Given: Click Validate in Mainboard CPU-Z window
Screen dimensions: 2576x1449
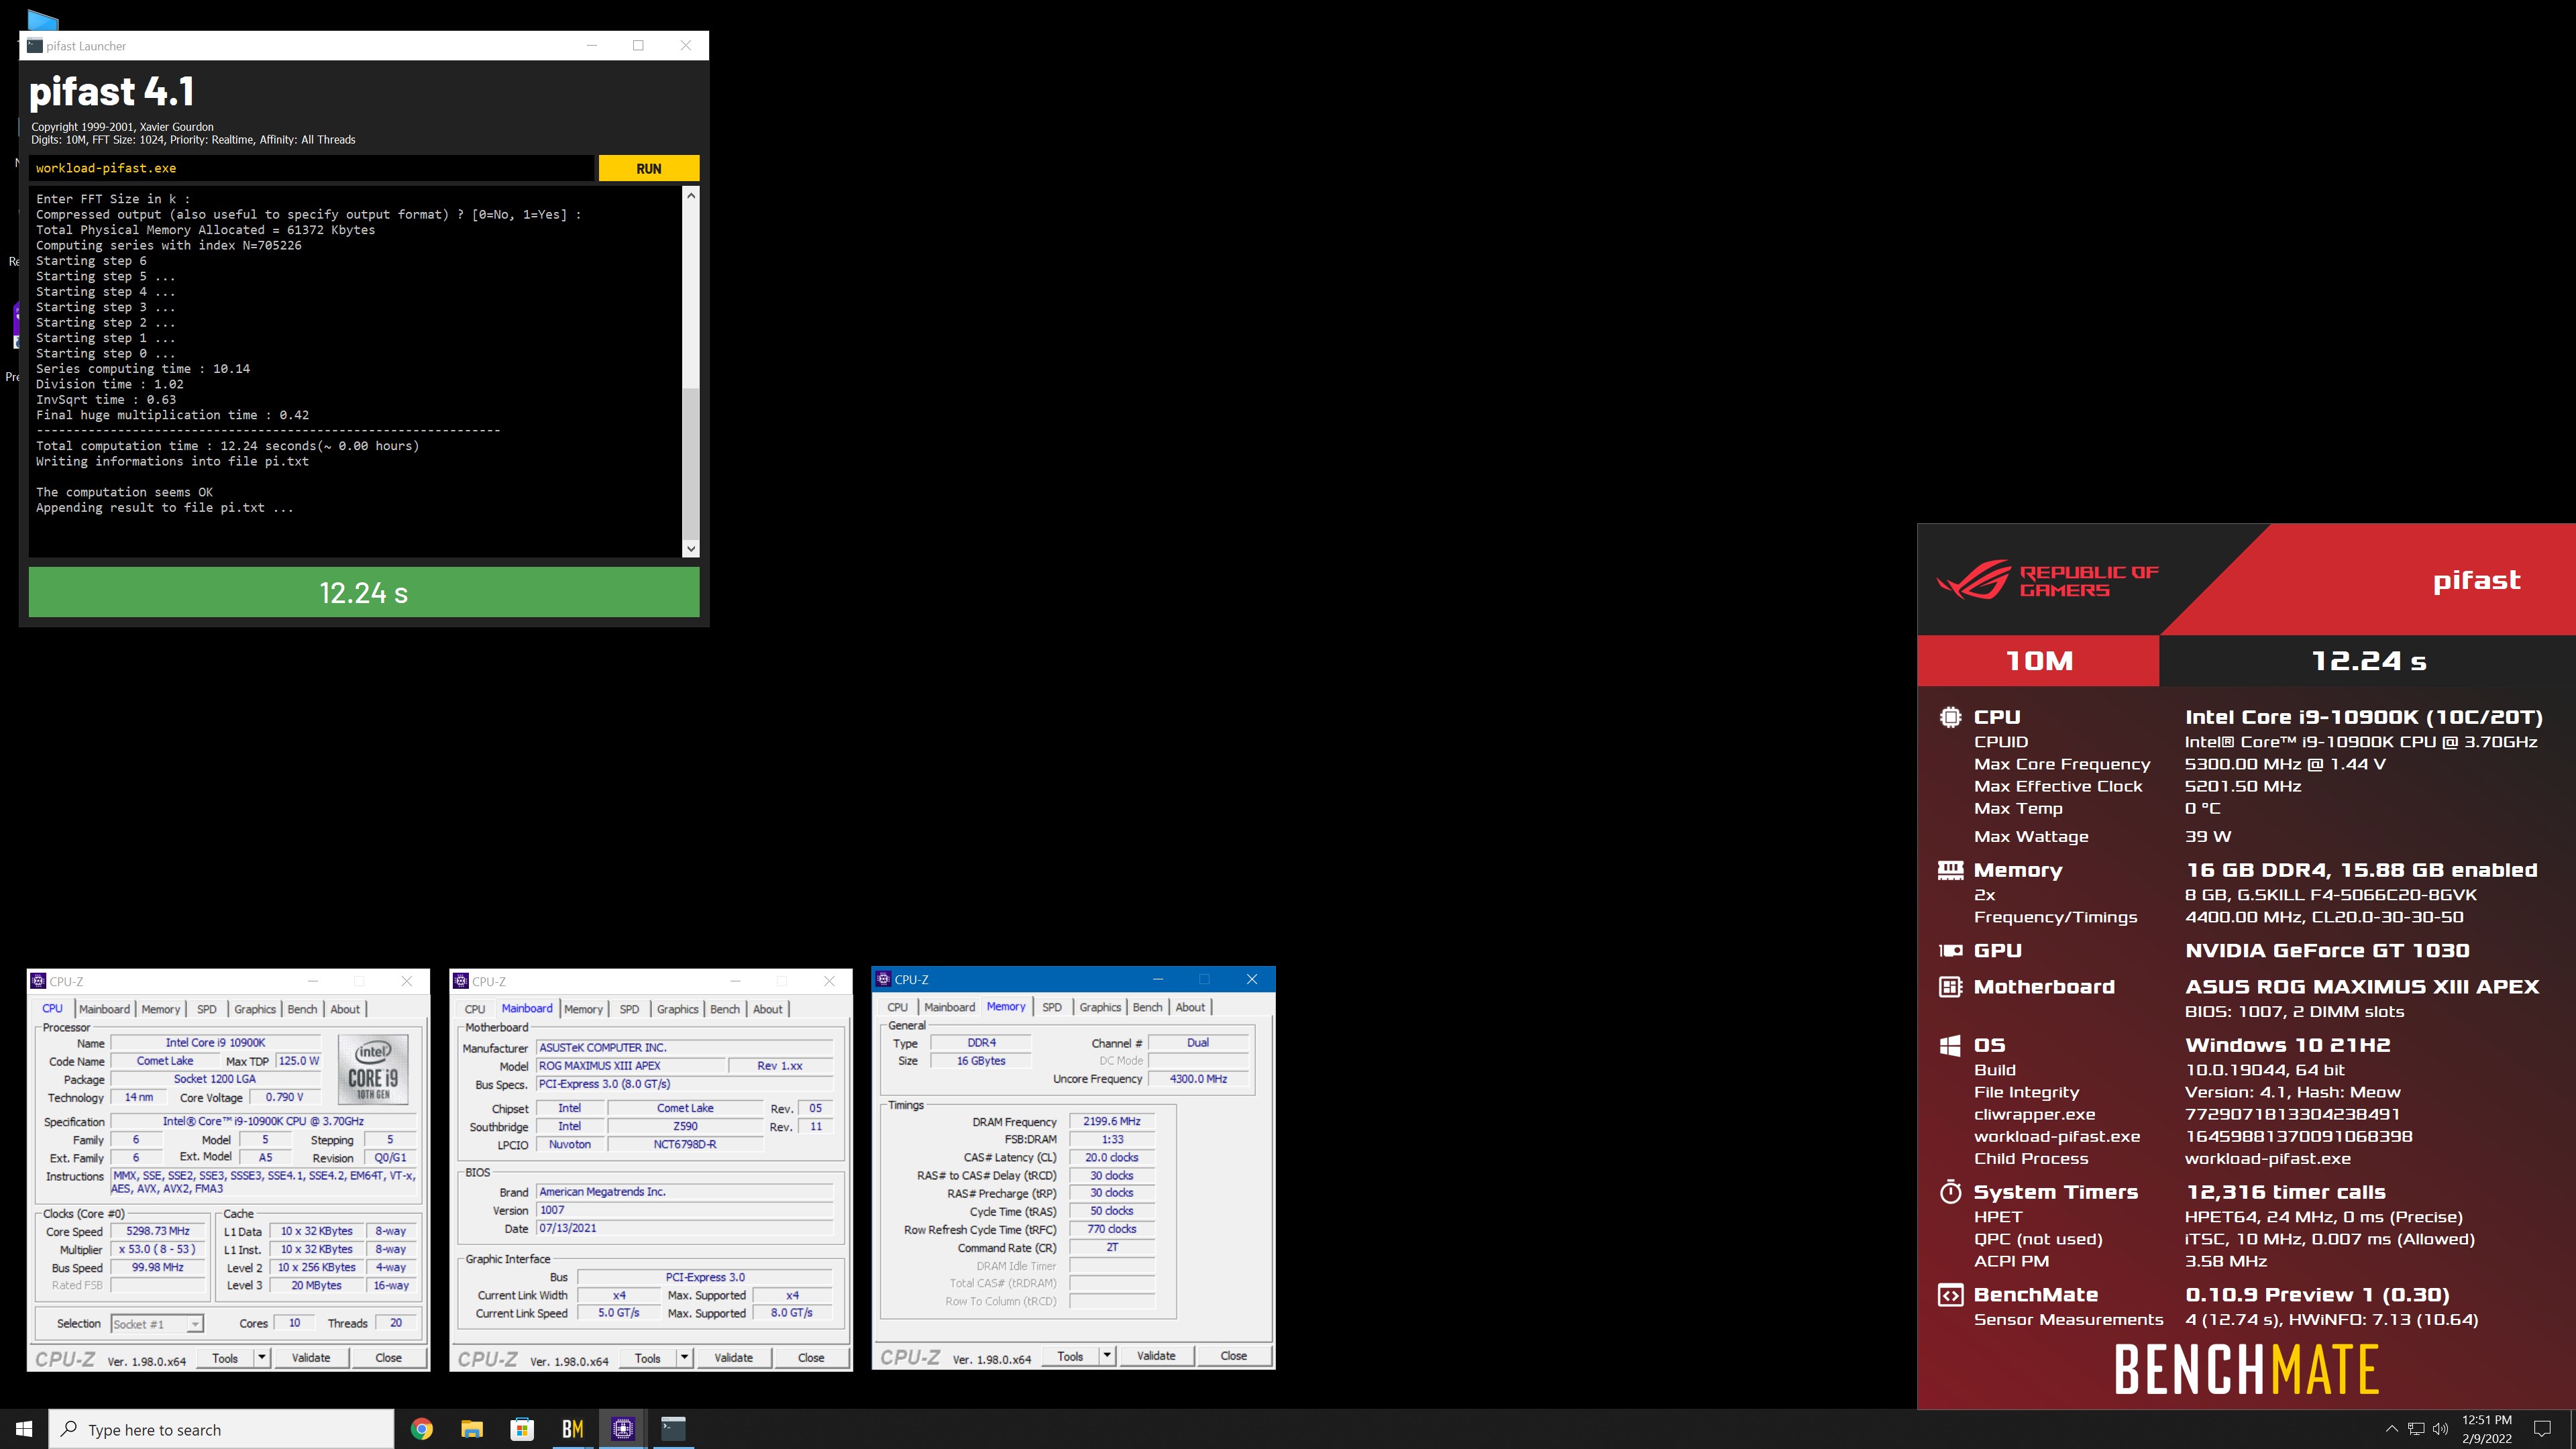Looking at the screenshot, I should point(733,1358).
